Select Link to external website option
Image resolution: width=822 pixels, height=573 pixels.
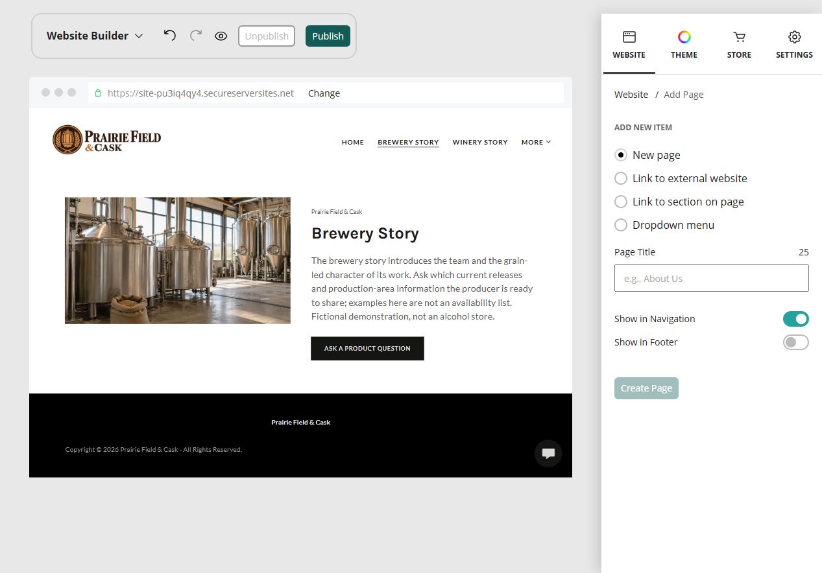point(621,178)
